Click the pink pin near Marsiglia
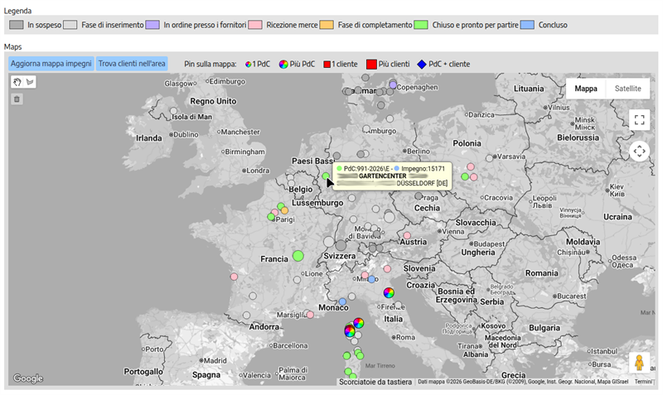Image resolution: width=663 pixels, height=395 pixels. (310, 315)
